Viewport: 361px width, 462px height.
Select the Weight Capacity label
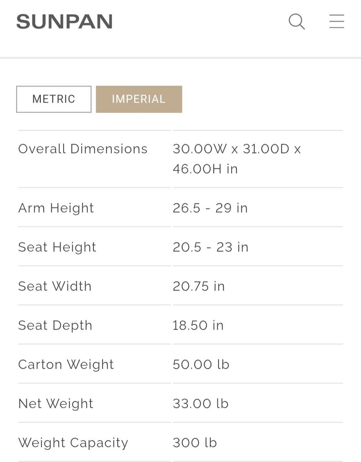[73, 443]
